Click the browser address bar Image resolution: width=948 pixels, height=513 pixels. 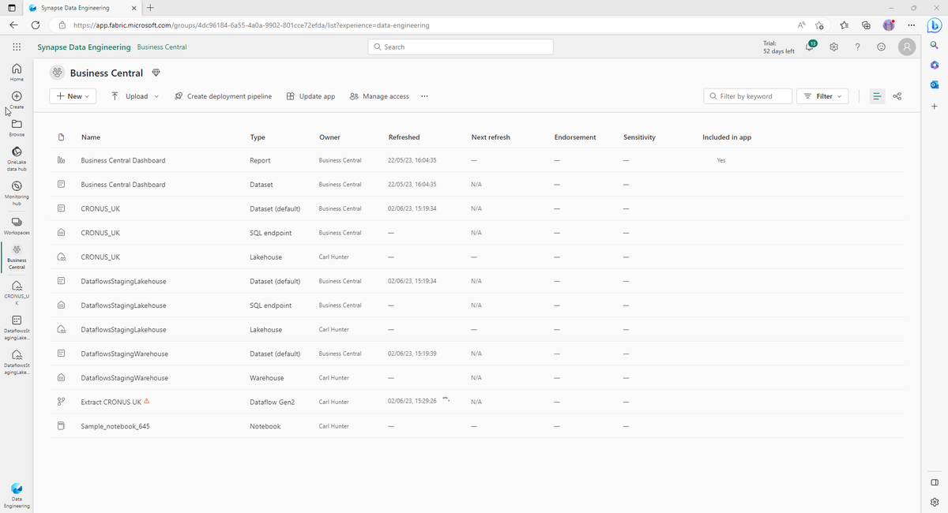click(x=423, y=25)
